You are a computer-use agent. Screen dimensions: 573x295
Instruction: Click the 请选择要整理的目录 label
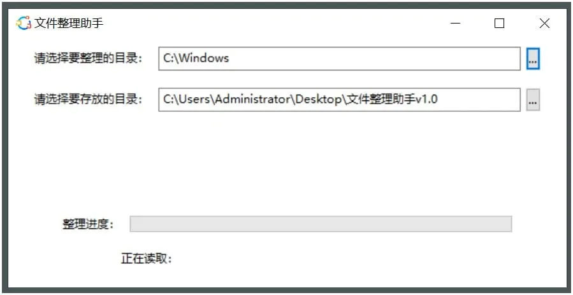click(x=87, y=59)
